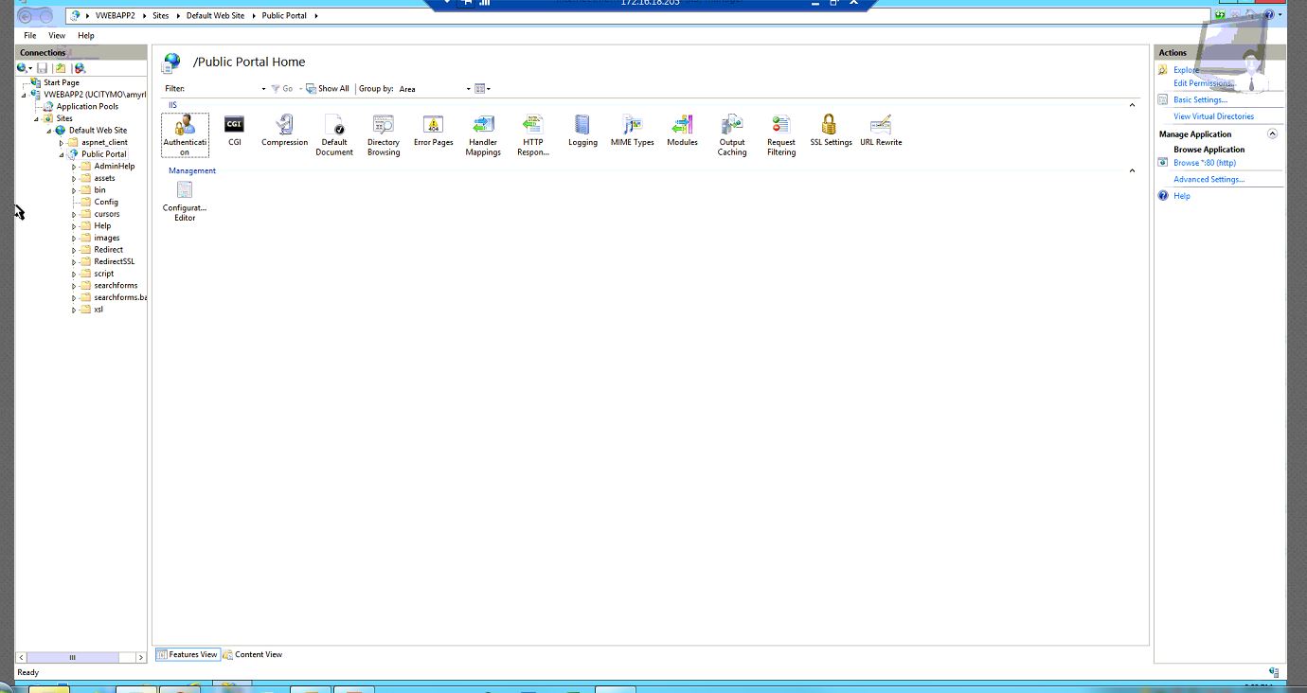
Task: Collapse the IIS group section
Action: pos(1132,105)
